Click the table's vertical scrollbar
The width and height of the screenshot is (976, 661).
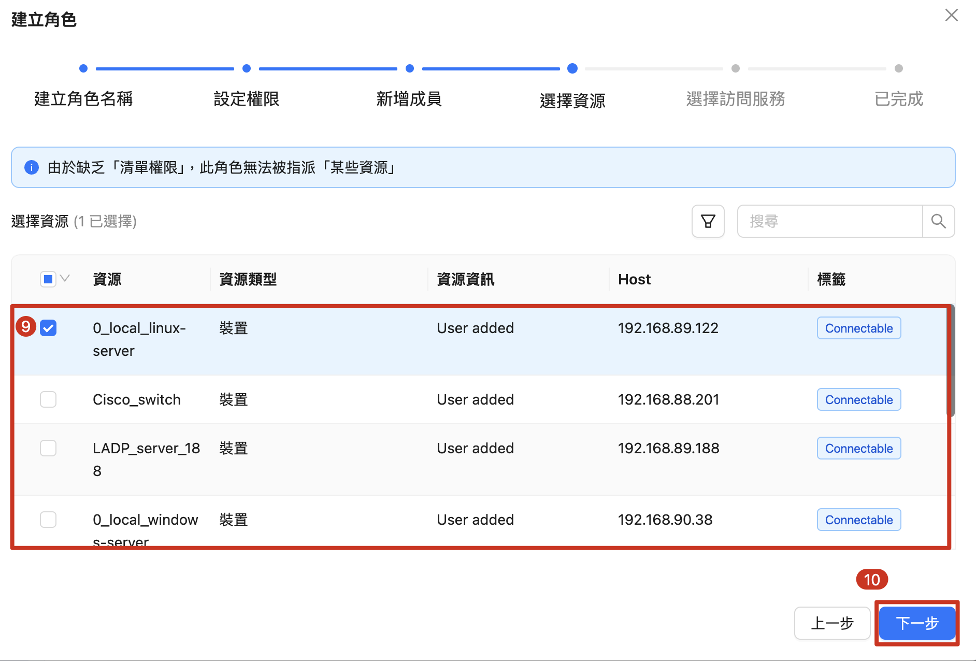951,363
